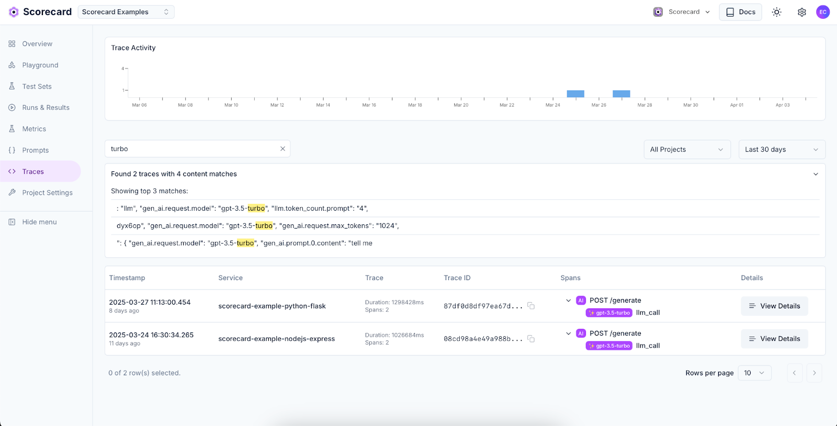Click the Project Settings wrench icon
This screenshot has height=426, width=837.
coord(12,193)
